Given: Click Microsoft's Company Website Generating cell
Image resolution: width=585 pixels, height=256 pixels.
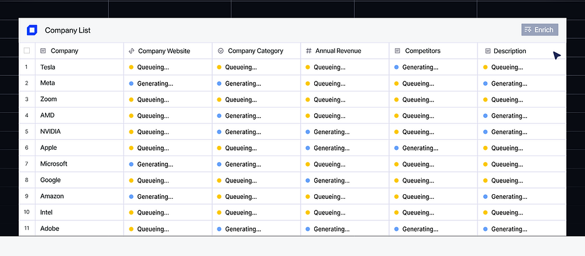Looking at the screenshot, I should (x=168, y=164).
